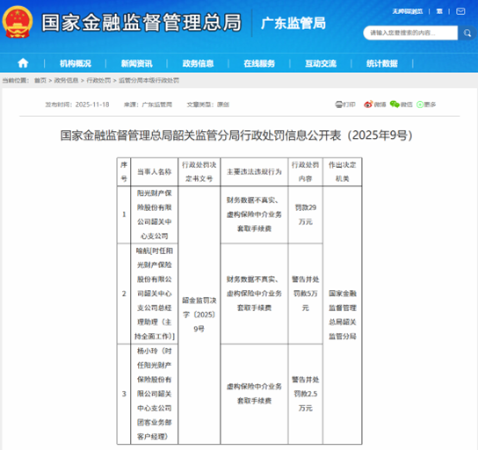
Task: Click the publish date 2025-11-18
Action: coord(92,105)
